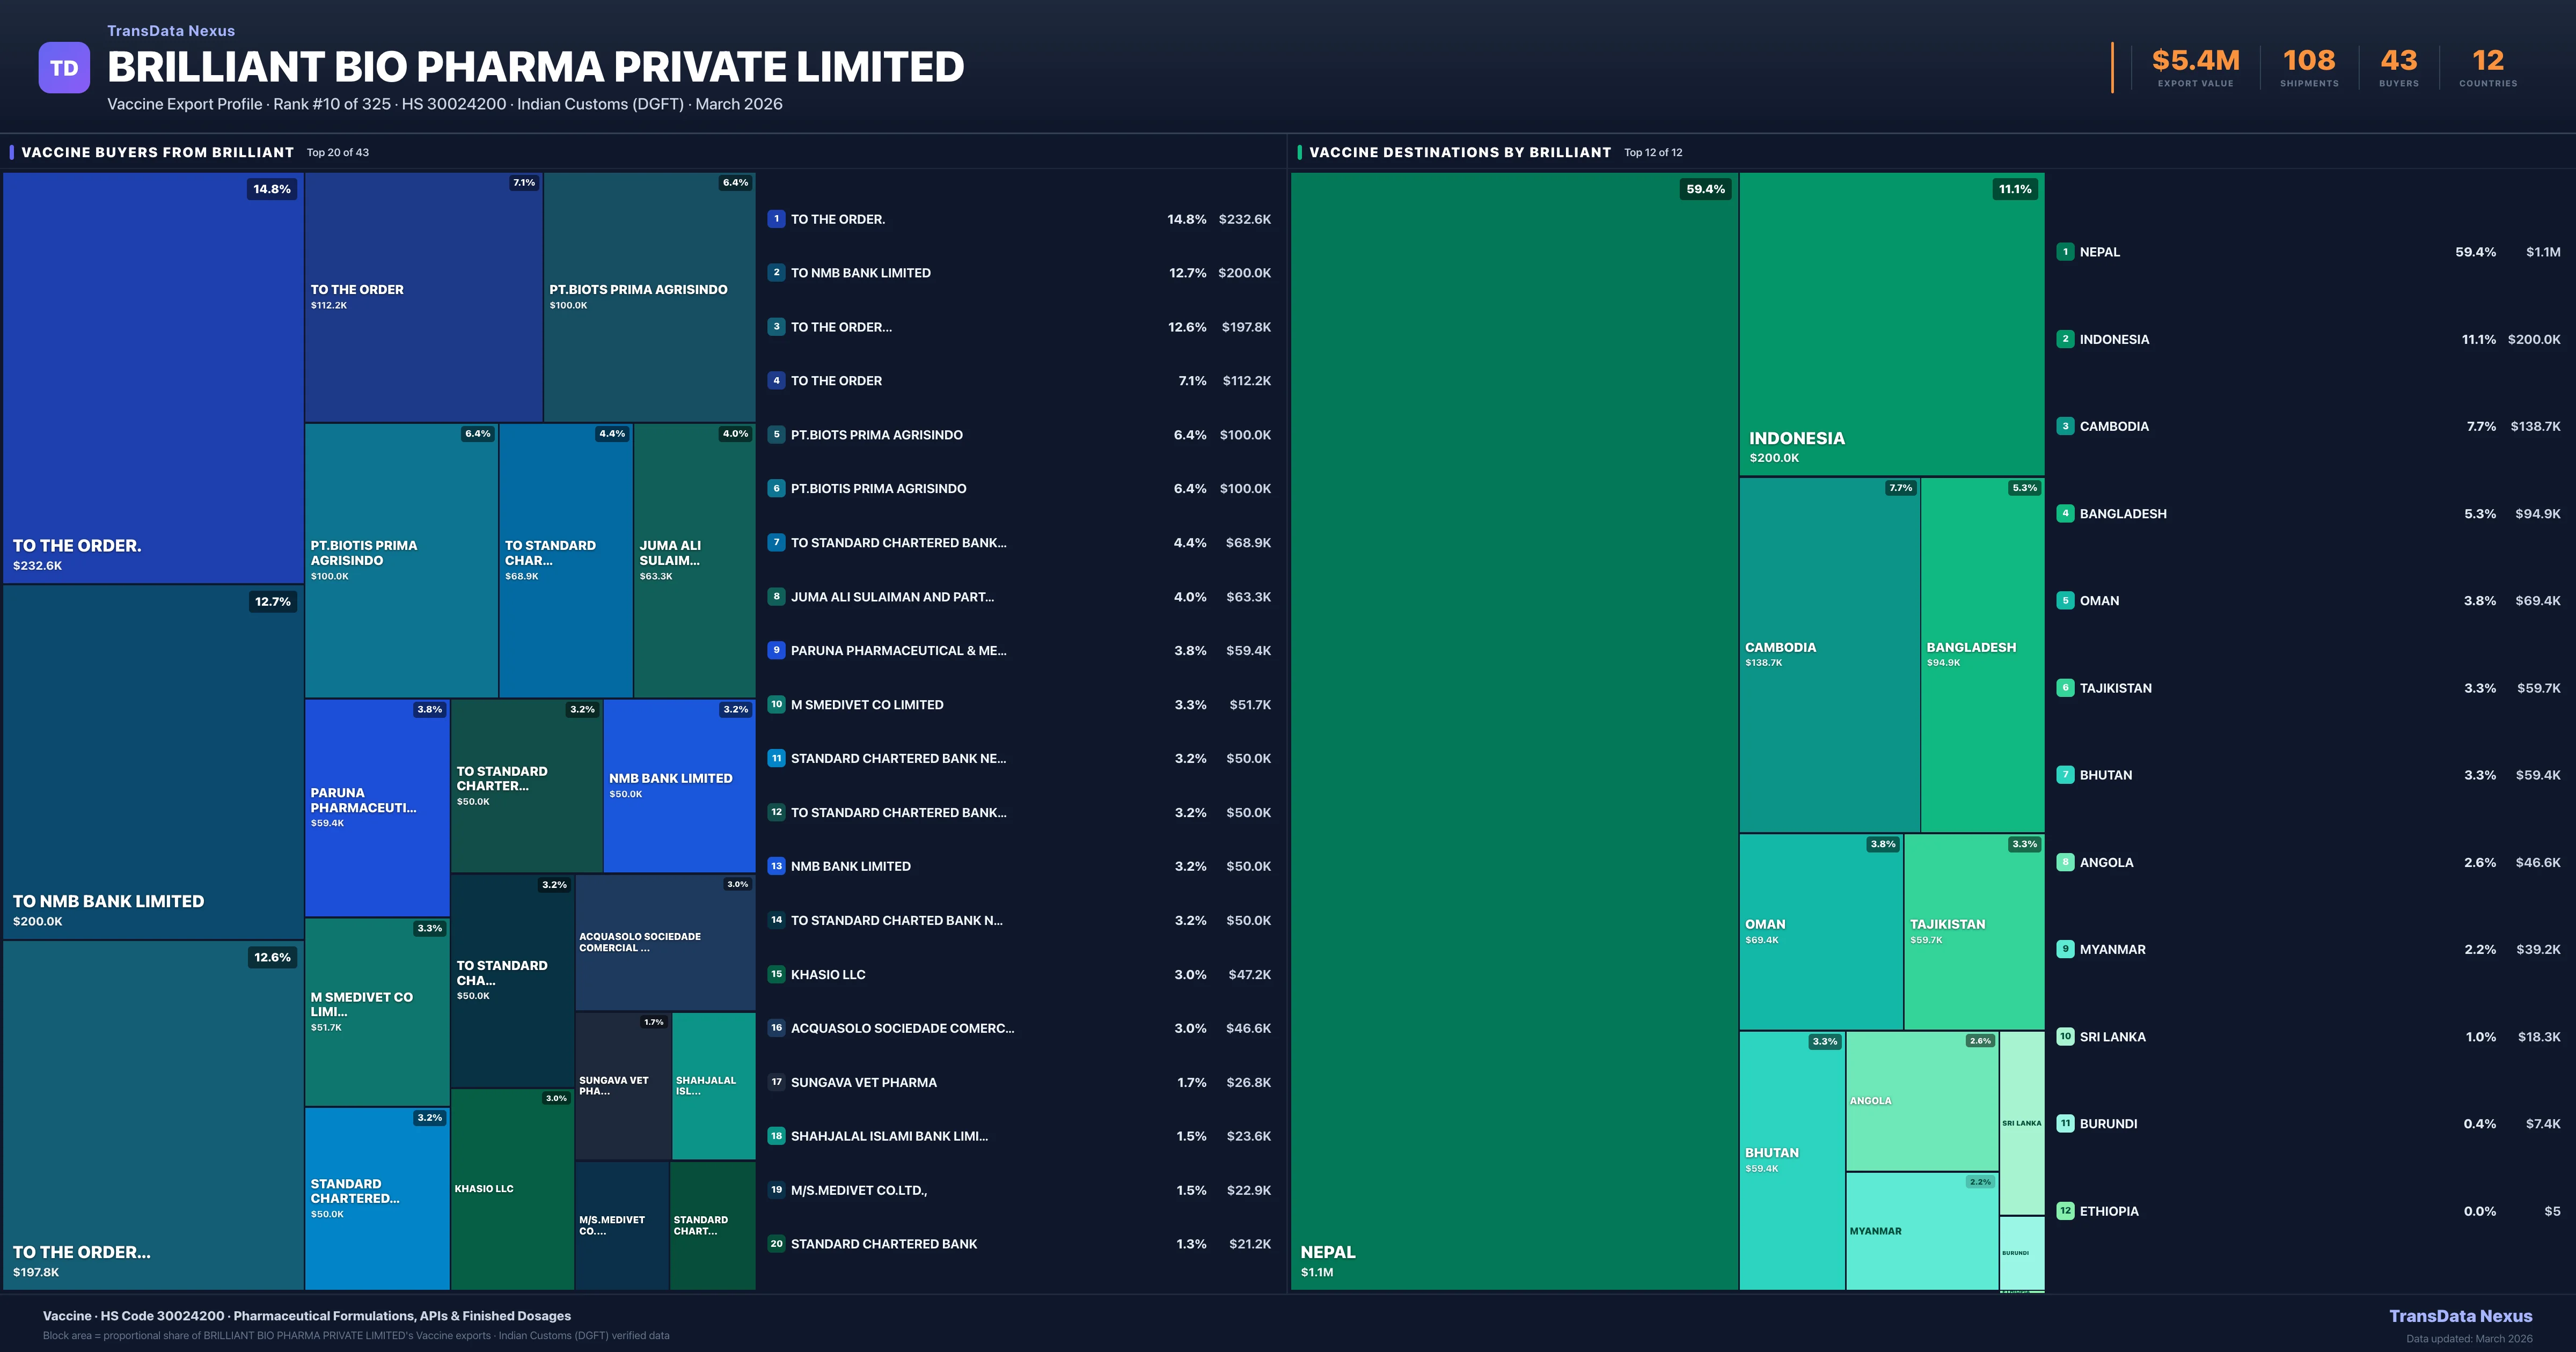
Task: Click the TransData Nexus header label
Action: tap(171, 31)
